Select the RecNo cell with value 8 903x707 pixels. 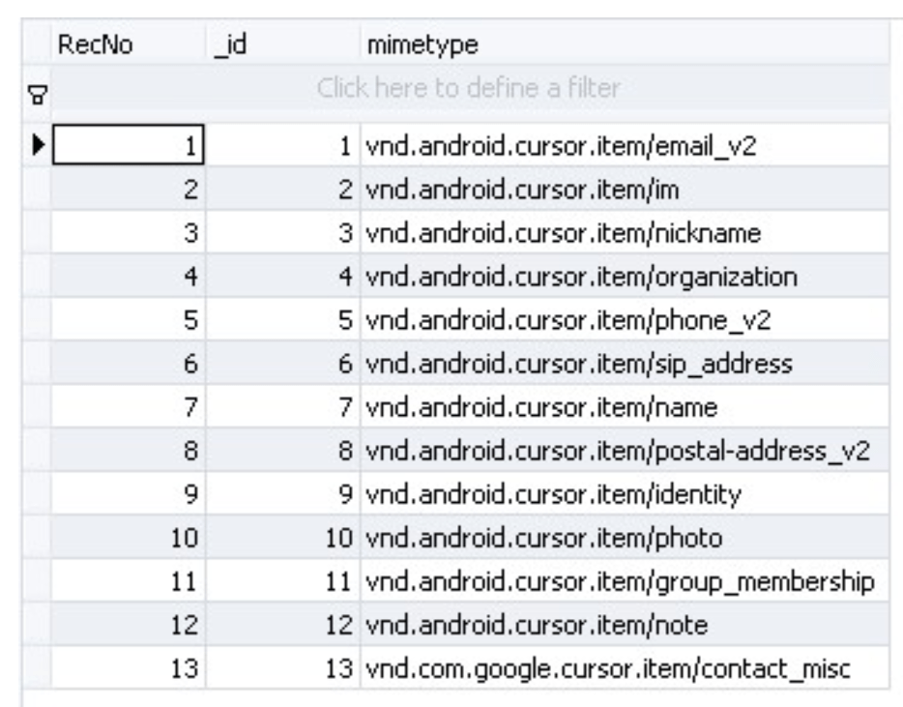click(x=129, y=450)
